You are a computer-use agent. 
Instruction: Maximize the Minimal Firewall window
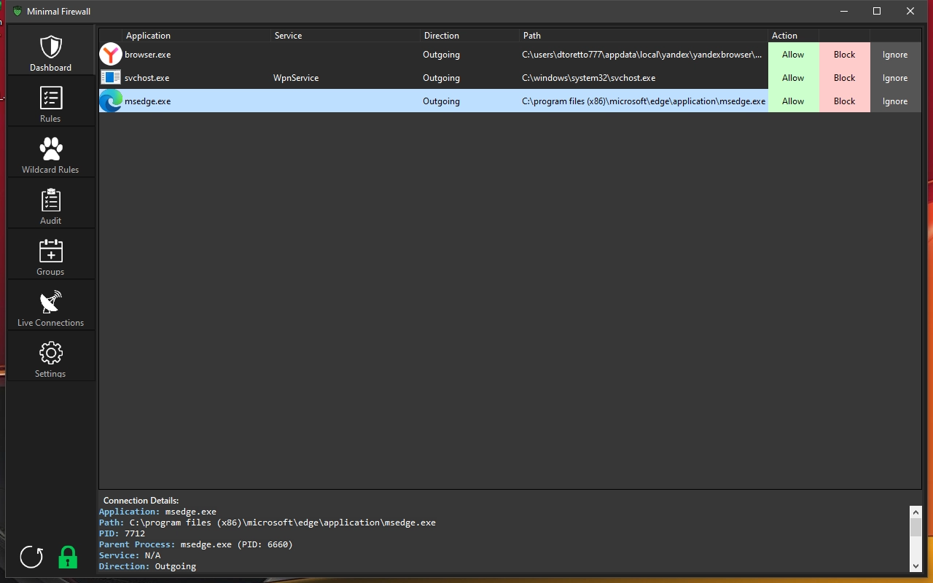(877, 11)
